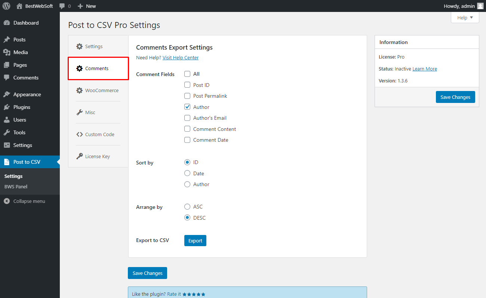Click the five-star rating icons
The image size is (486, 298).
tap(194, 294)
